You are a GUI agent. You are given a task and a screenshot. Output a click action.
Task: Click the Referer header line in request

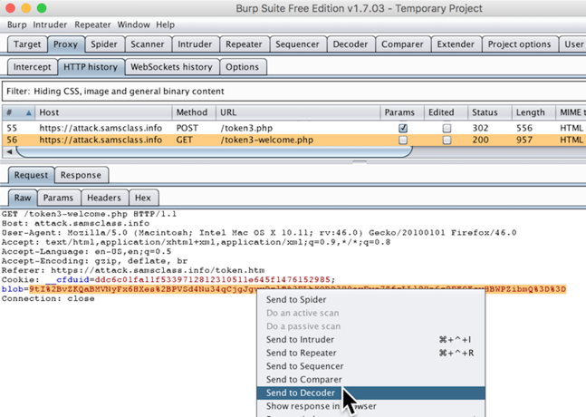(133, 270)
